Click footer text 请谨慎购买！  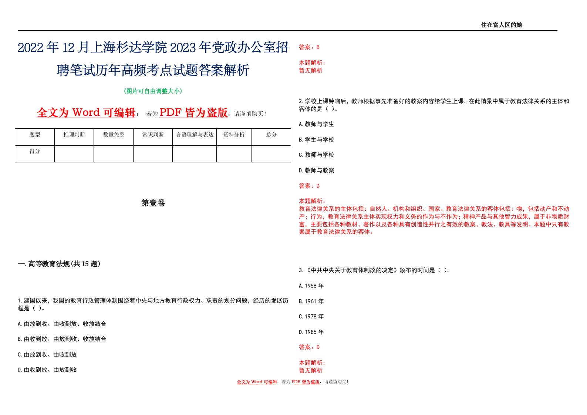(x=336, y=382)
